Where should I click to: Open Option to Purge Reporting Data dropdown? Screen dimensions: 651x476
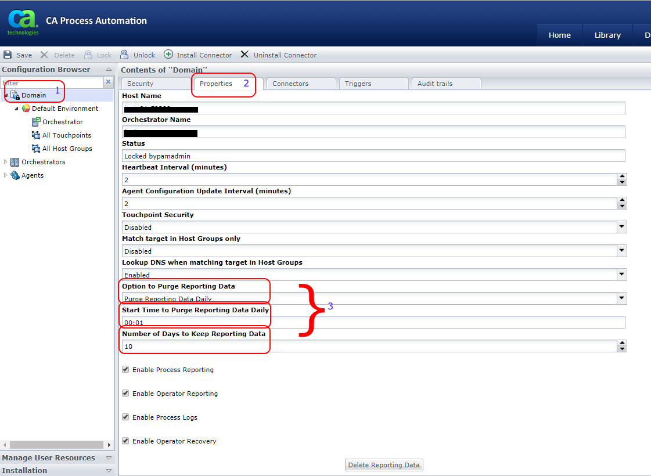point(621,298)
